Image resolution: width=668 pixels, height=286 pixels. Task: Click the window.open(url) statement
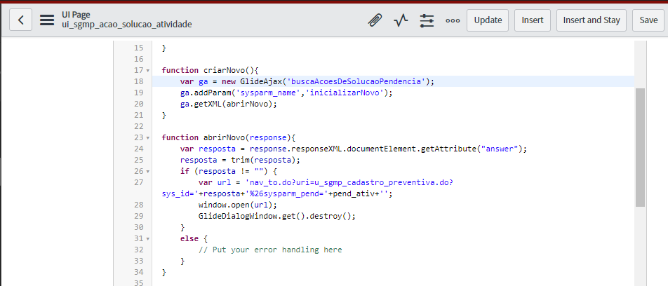[238, 205]
